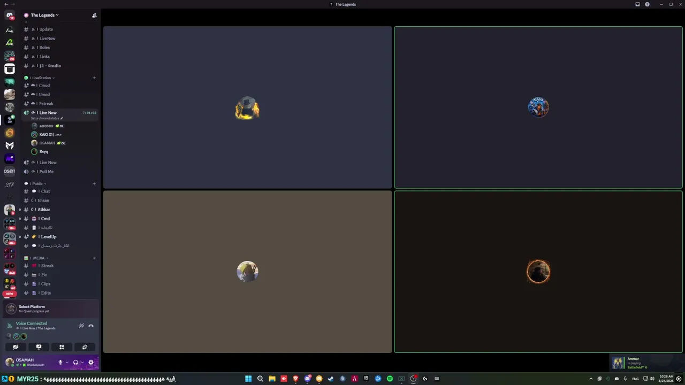Screen dimensions: 685x385
Task: Click invite people icon beside server name
Action: tap(94, 16)
